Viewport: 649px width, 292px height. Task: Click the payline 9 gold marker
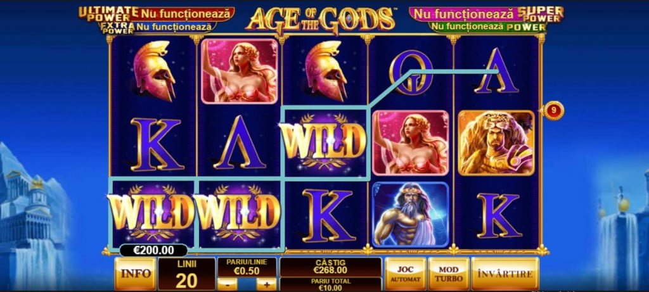pyautogui.click(x=553, y=111)
